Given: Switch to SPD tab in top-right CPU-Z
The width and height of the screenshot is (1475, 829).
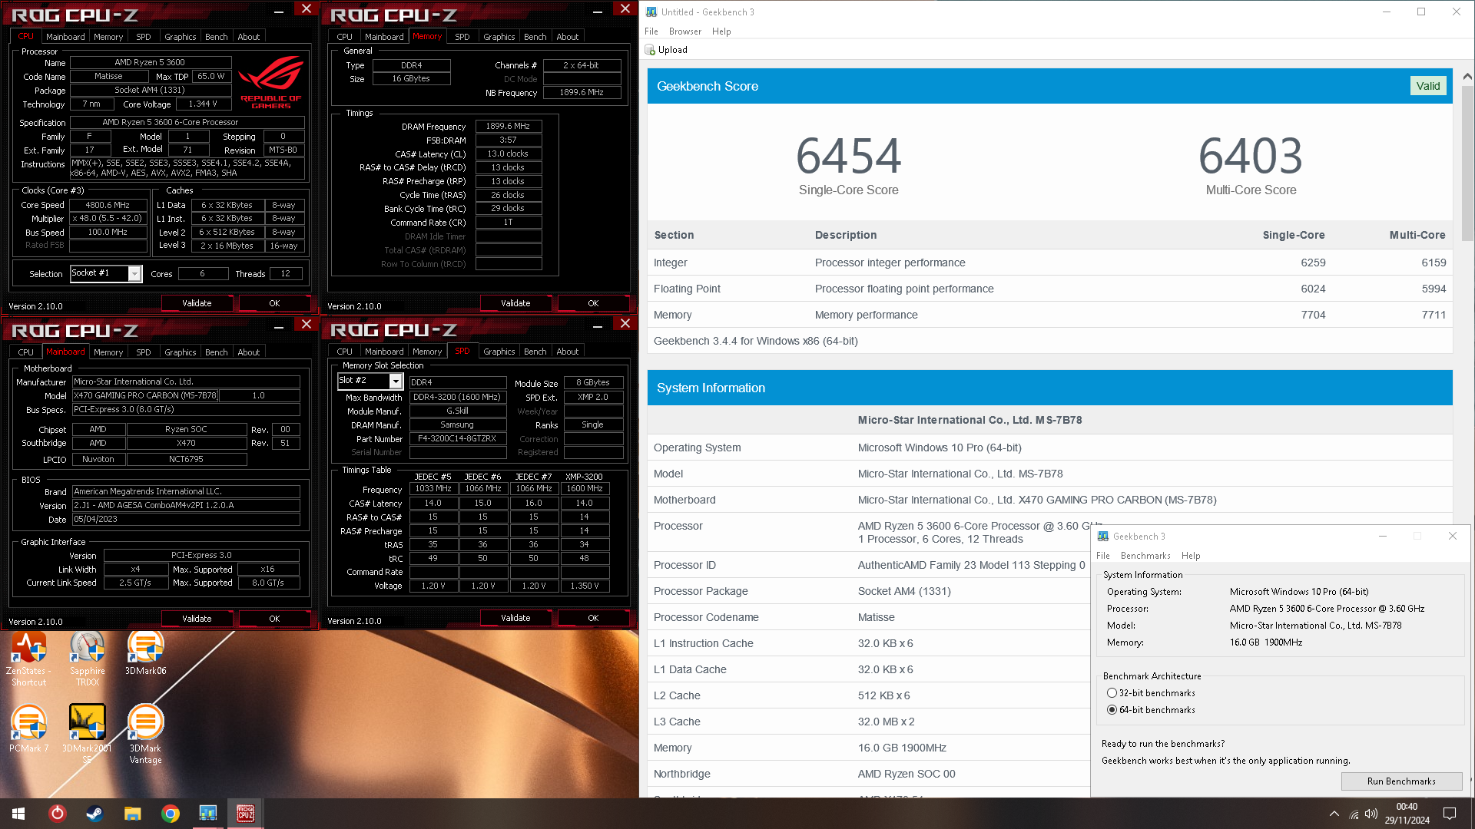Looking at the screenshot, I should point(462,37).
